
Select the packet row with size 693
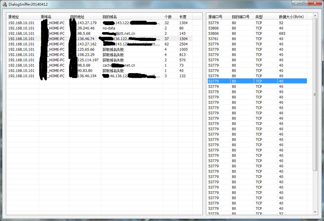282,34
